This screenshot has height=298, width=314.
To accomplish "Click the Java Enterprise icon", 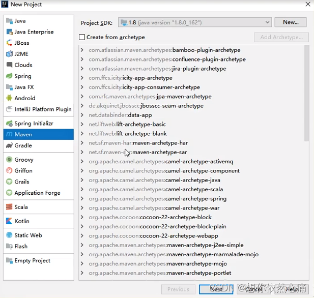I will point(9,32).
